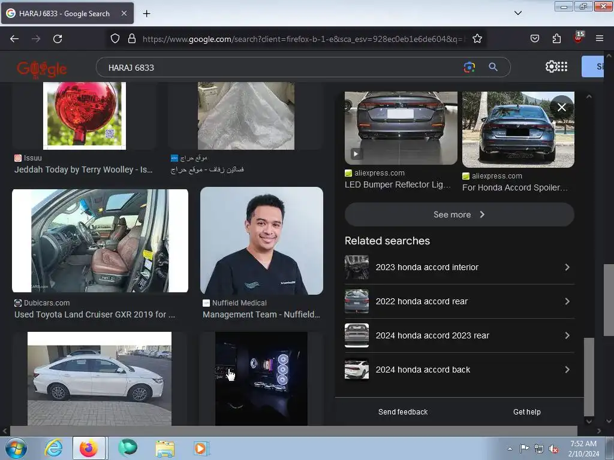The height and width of the screenshot is (460, 614).
Task: Expand 2024 honda accord 2023 rear search
Action: pyautogui.click(x=459, y=335)
